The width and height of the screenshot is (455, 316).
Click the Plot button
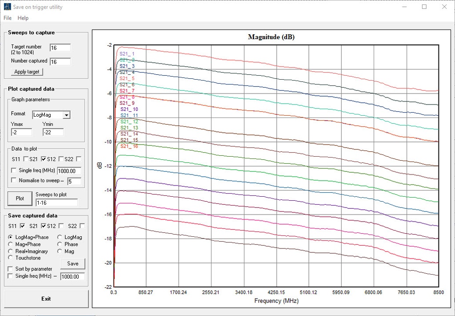point(20,198)
